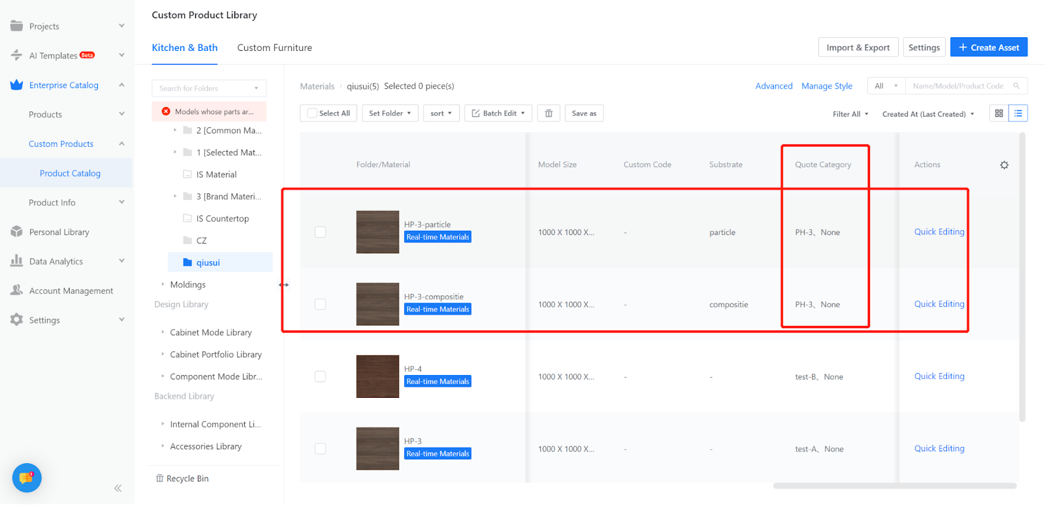
Task: Check the Select All checkbox
Action: coord(312,114)
